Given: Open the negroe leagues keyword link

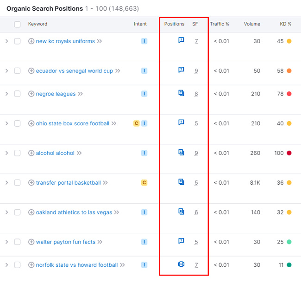Looking at the screenshot, I should pos(56,94).
